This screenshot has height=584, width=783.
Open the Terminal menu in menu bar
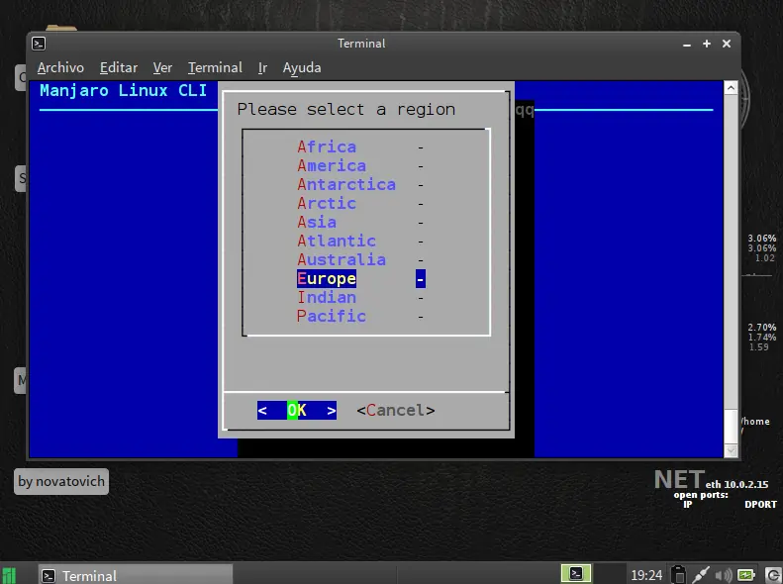coord(215,68)
